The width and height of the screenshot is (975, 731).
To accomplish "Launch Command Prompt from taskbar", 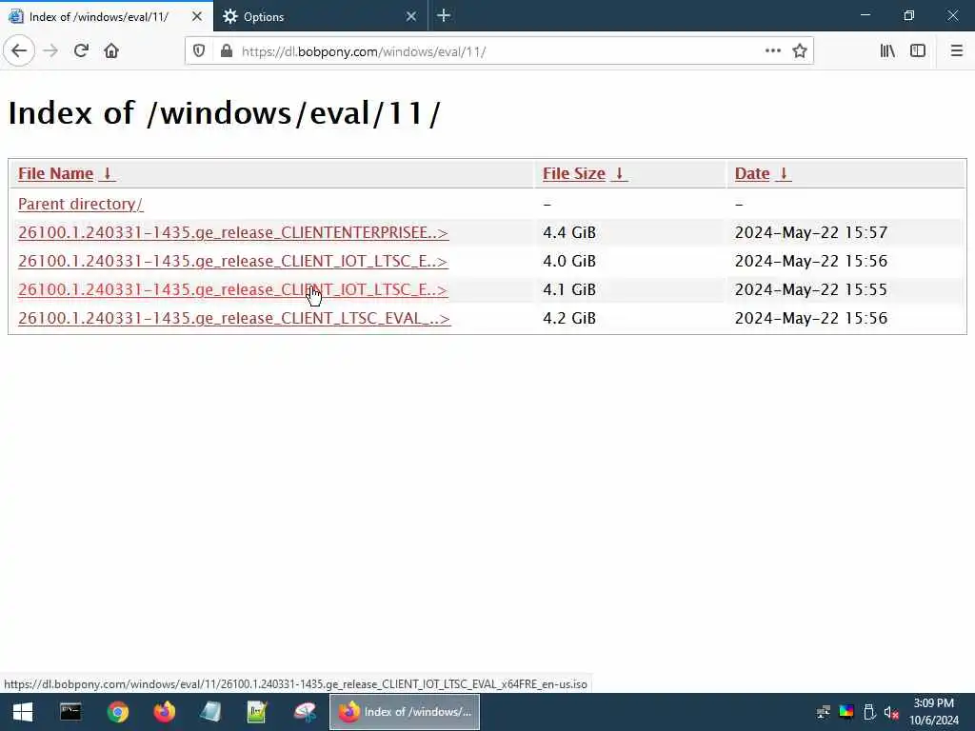I will [x=70, y=712].
